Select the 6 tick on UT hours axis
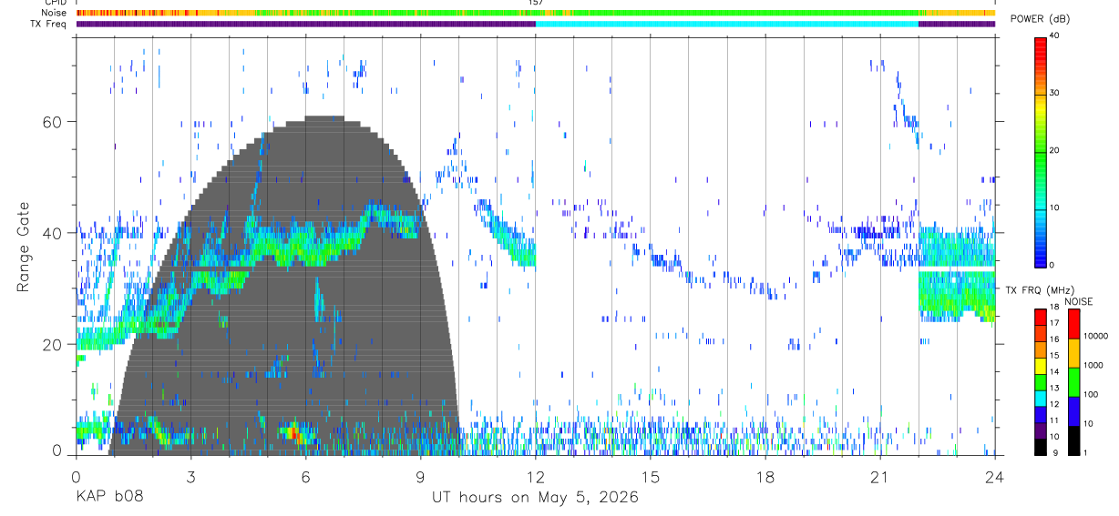 pyautogui.click(x=305, y=476)
